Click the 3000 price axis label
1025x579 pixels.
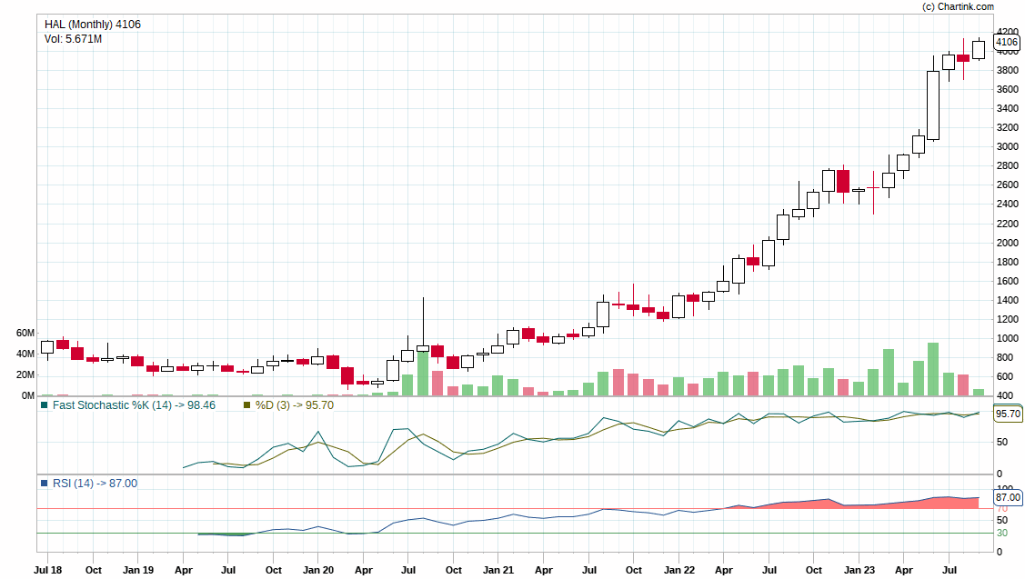[1008, 146]
